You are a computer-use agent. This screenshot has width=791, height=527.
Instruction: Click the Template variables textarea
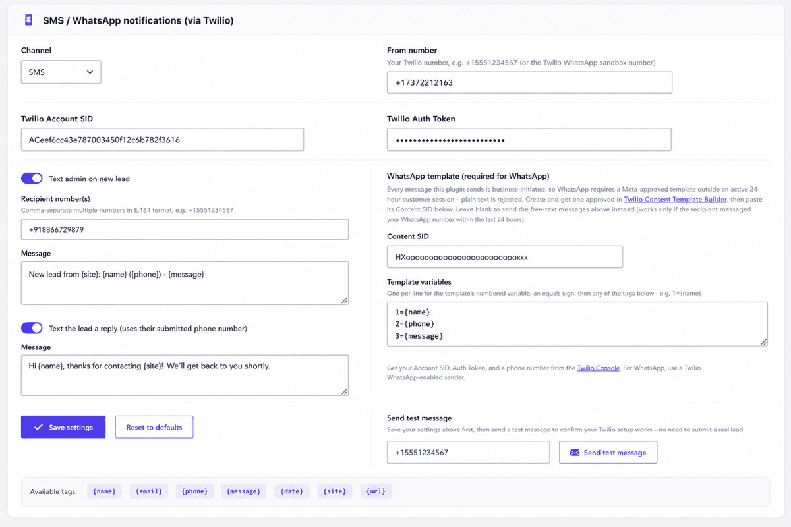(x=577, y=323)
